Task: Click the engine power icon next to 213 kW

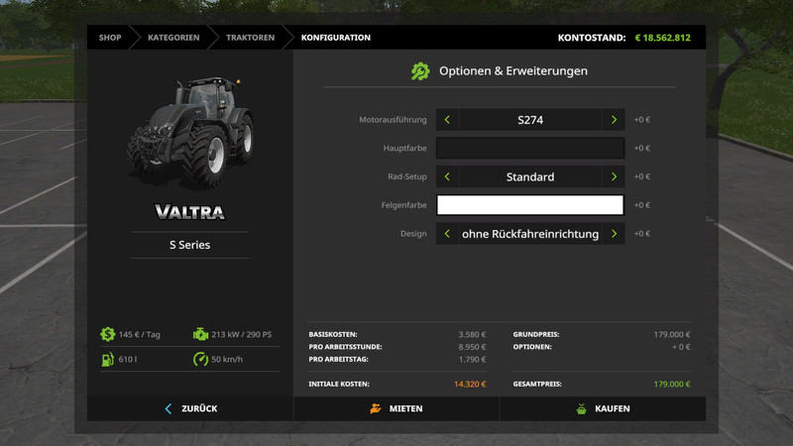Action: tap(200, 334)
